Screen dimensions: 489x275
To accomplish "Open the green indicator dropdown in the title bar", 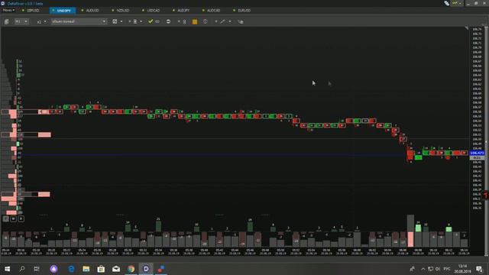I will tap(457, 3).
